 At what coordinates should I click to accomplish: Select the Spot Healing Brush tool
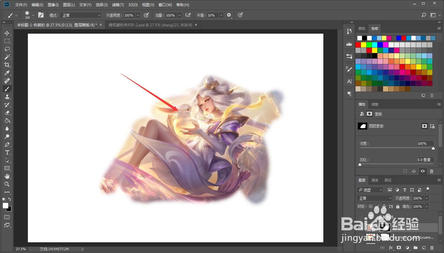pyautogui.click(x=7, y=81)
